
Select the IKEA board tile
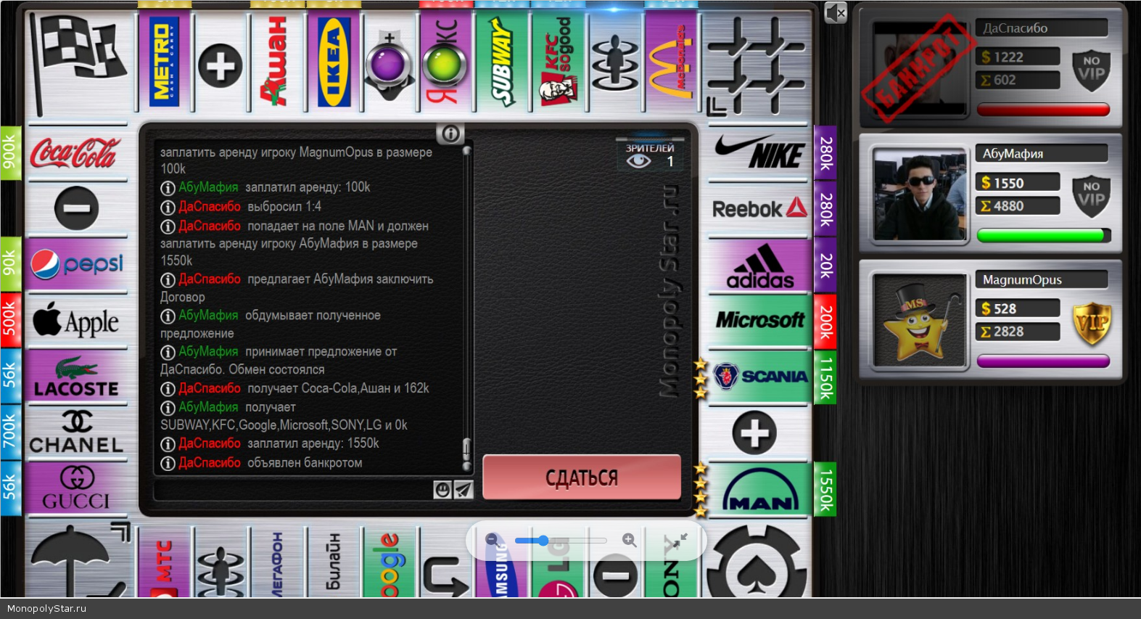(x=334, y=61)
